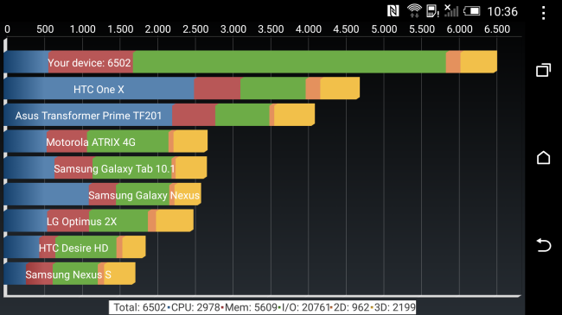Tap 'Mem: 5609' in the score summary
The image size is (562, 315).
pos(252,307)
